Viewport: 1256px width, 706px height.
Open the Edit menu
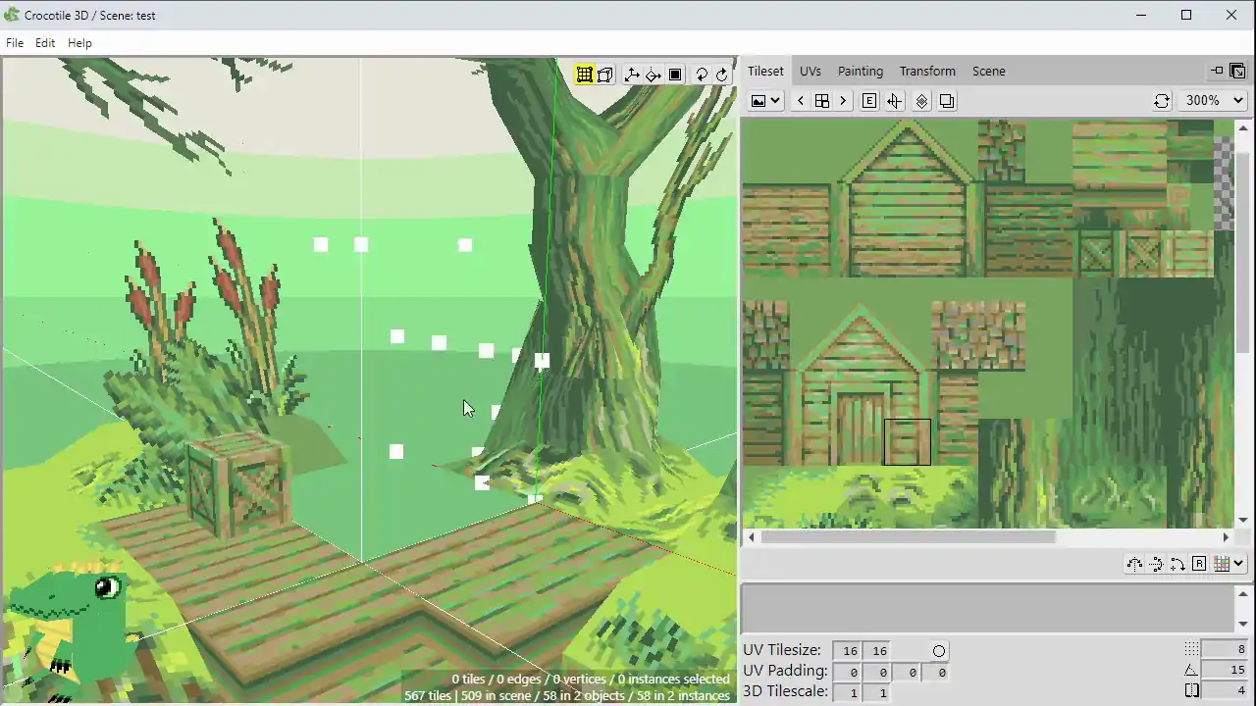click(45, 43)
